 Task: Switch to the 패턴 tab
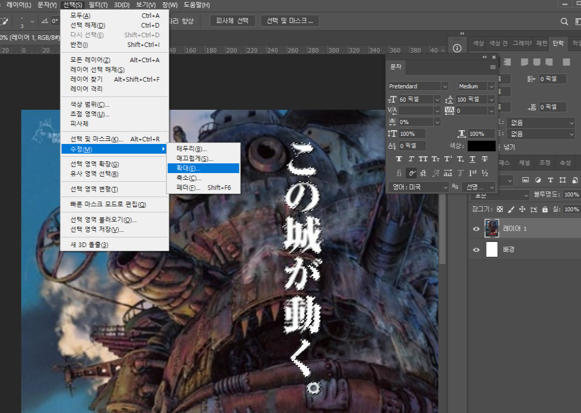pyautogui.click(x=541, y=43)
